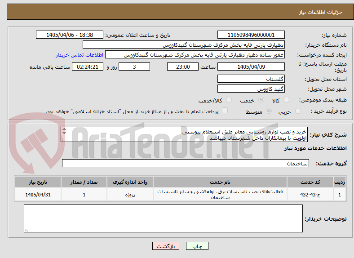Image resolution: width=354 pixels, height=258 pixels.
Task: Click the واحد اندازه گیری column header
Action: pyautogui.click(x=130, y=182)
